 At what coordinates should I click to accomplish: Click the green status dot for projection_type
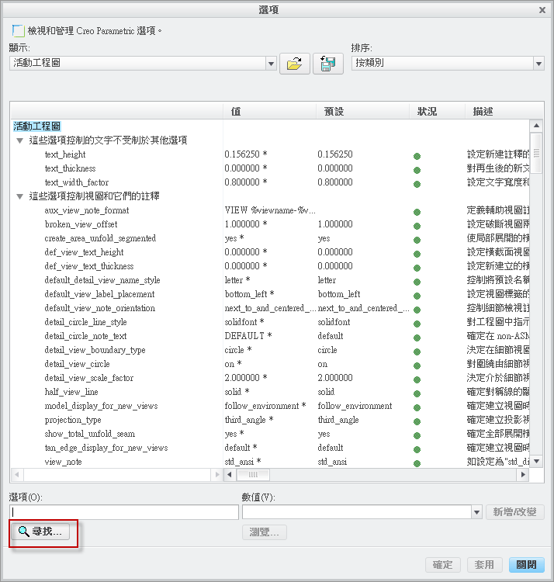417,422
